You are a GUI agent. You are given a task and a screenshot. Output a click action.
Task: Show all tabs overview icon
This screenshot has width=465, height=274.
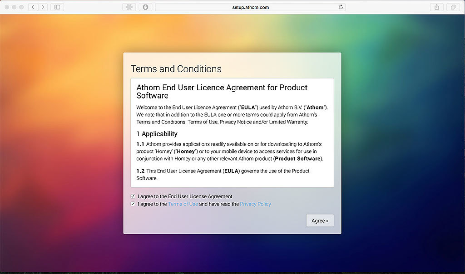(453, 7)
